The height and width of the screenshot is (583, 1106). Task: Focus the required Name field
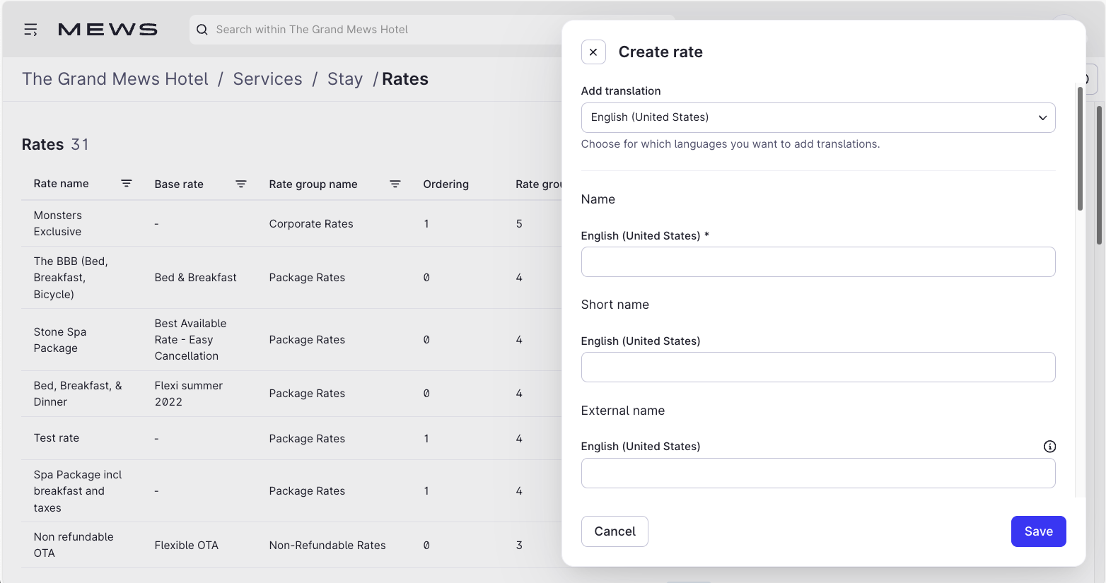pyautogui.click(x=817, y=261)
